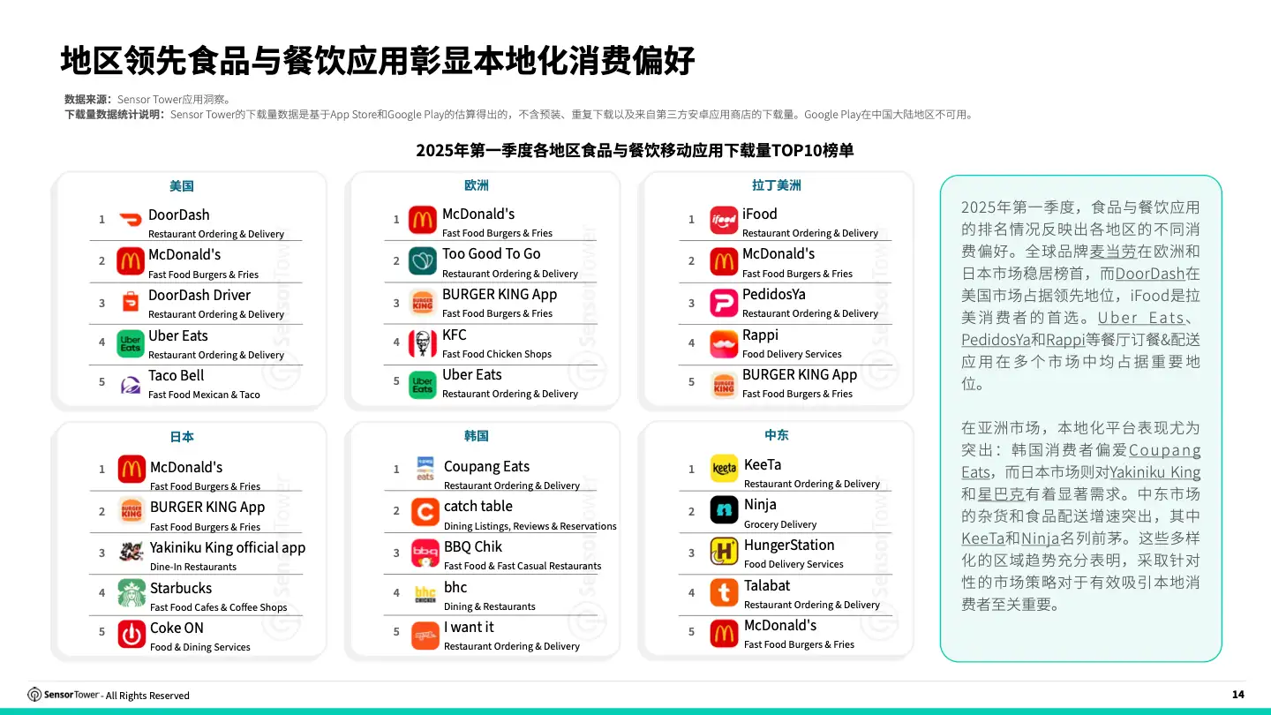Click the underlined DoorDash in the summary paragraph
Viewport: 1271px width, 715px height.
pos(1150,274)
